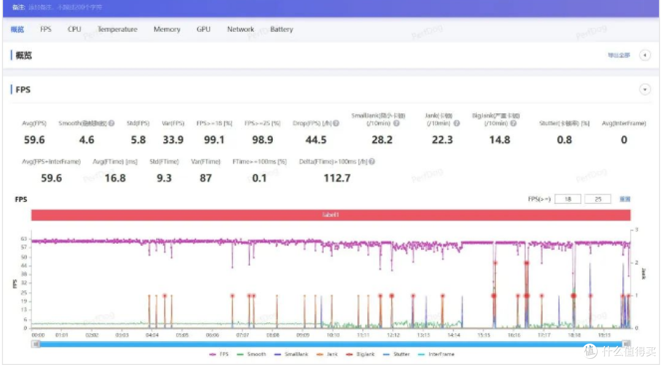Click the Std(FPS) value 5.8

[x=138, y=140]
